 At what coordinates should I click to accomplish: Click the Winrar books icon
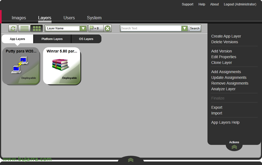click(x=60, y=65)
